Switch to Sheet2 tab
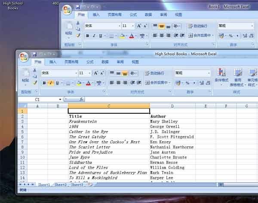258x203 pixels. 60,185
